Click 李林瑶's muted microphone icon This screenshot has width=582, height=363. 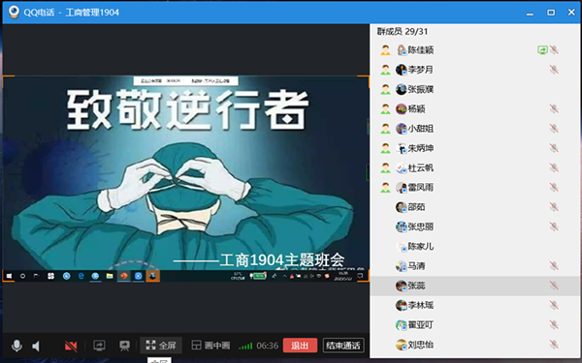click(x=554, y=305)
